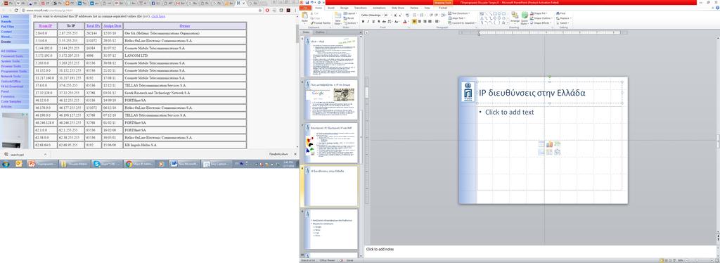Save the presentation from Quick Access Toolbar
The height and width of the screenshot is (263, 720).
pyautogui.click(x=307, y=2)
